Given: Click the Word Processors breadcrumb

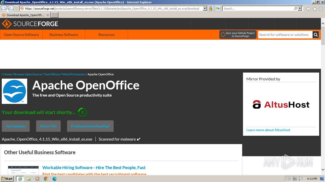Looking at the screenshot, I should point(74,74).
